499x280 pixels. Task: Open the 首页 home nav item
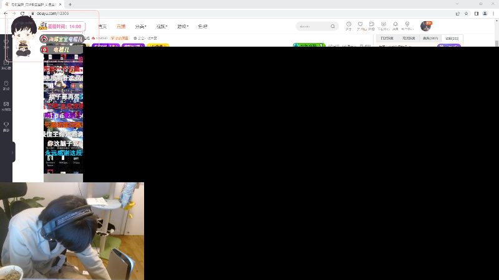[102, 26]
